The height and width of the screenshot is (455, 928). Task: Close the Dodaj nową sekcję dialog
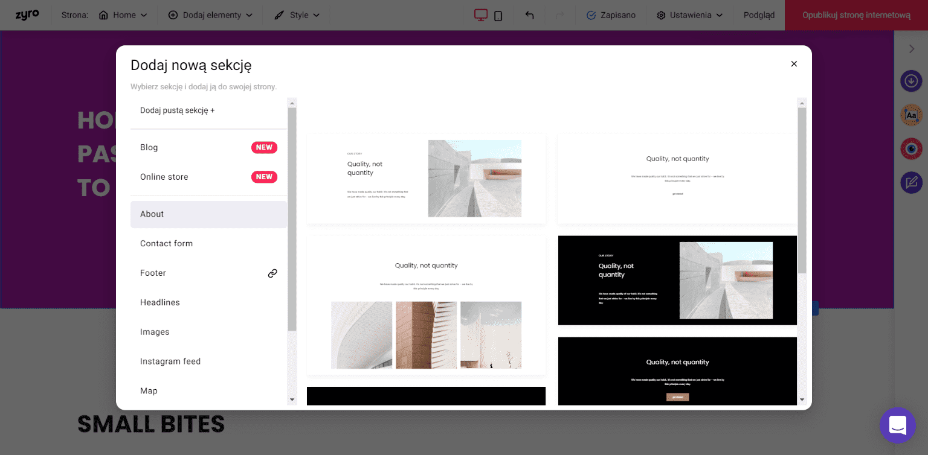[x=794, y=64]
